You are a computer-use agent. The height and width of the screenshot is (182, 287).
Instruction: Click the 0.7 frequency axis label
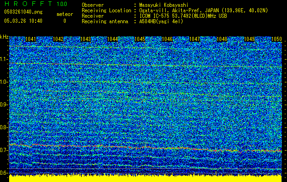pos(4,150)
